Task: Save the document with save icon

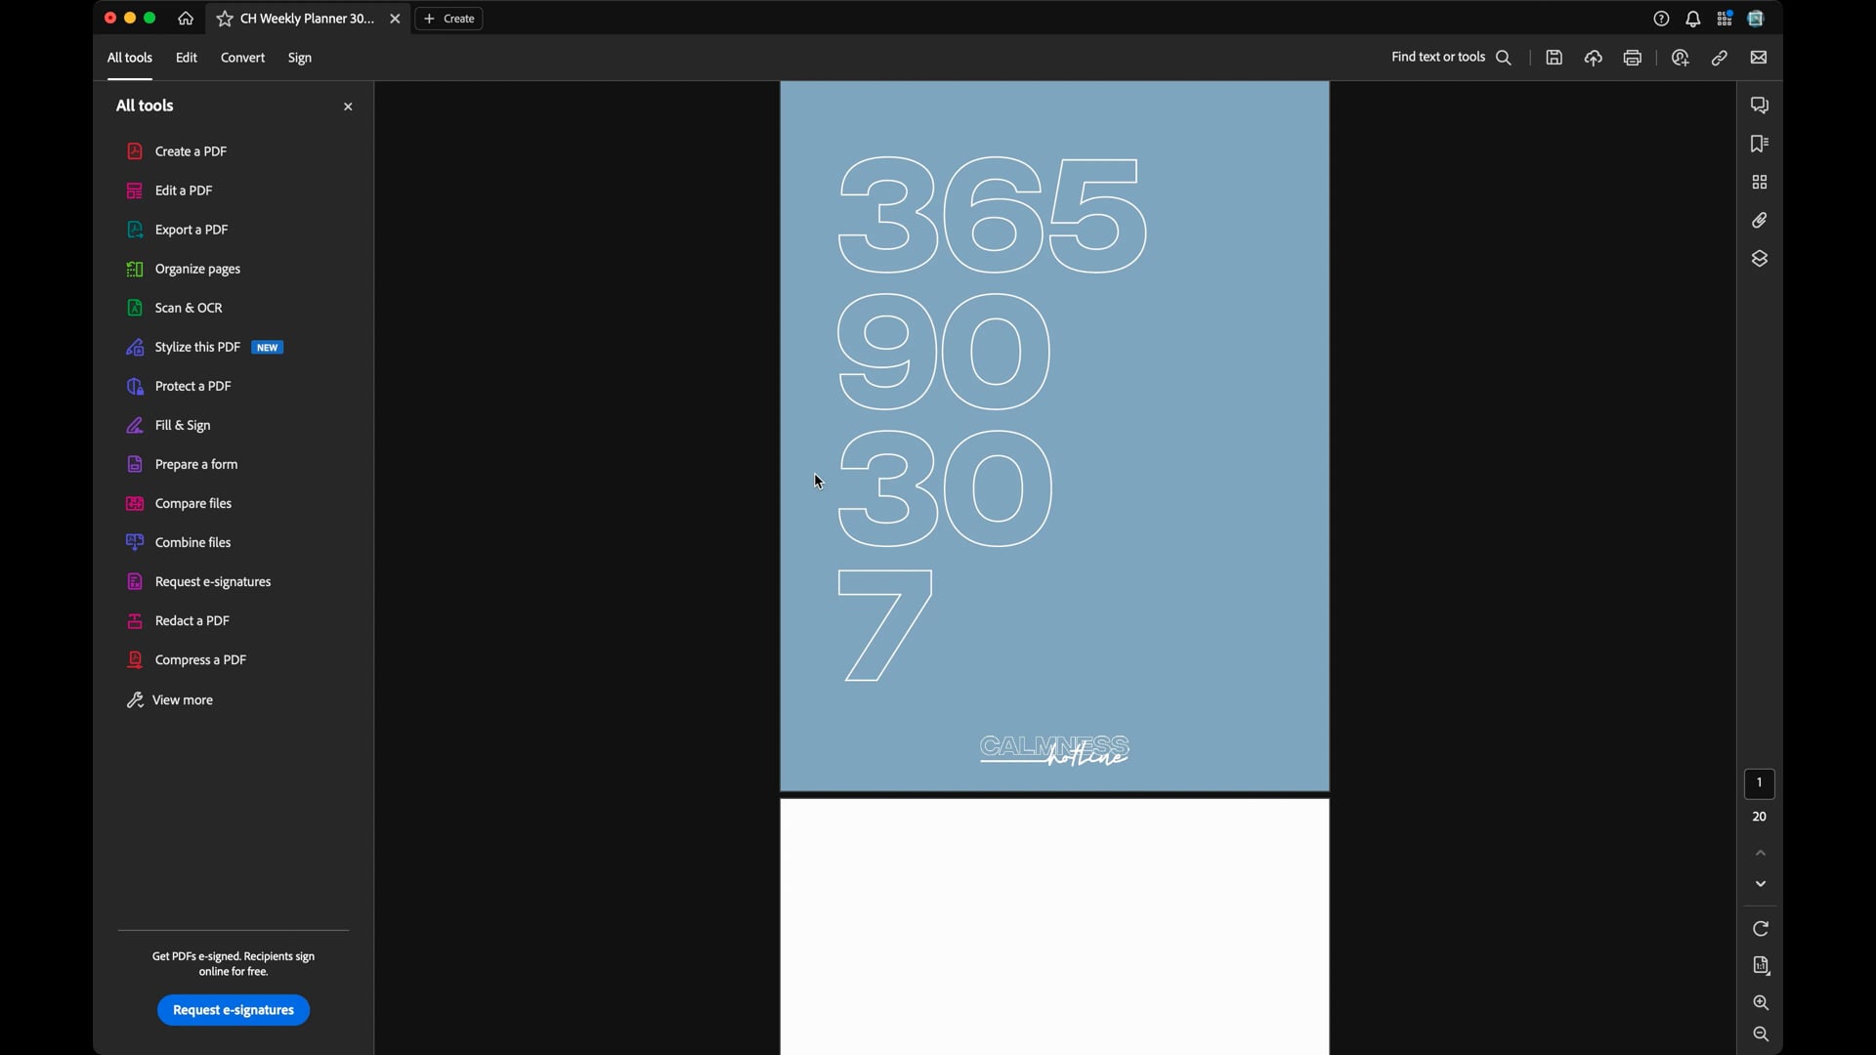Action: click(x=1554, y=58)
